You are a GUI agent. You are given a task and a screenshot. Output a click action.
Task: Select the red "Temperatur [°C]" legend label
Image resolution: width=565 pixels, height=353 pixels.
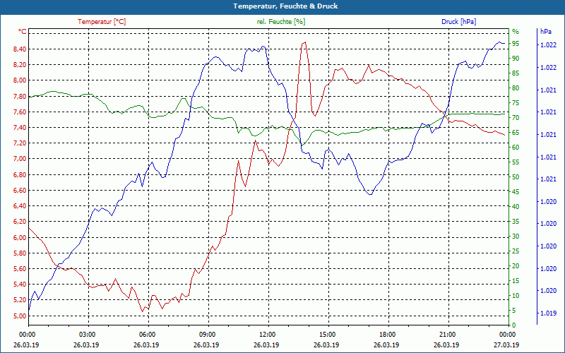tap(102, 22)
